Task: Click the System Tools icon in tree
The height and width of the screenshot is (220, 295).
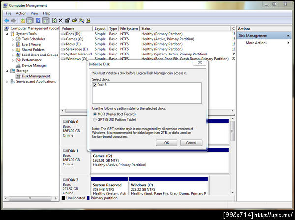Action: click(12, 34)
